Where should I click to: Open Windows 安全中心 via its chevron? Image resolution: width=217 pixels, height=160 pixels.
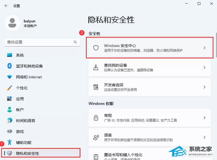click(204, 48)
